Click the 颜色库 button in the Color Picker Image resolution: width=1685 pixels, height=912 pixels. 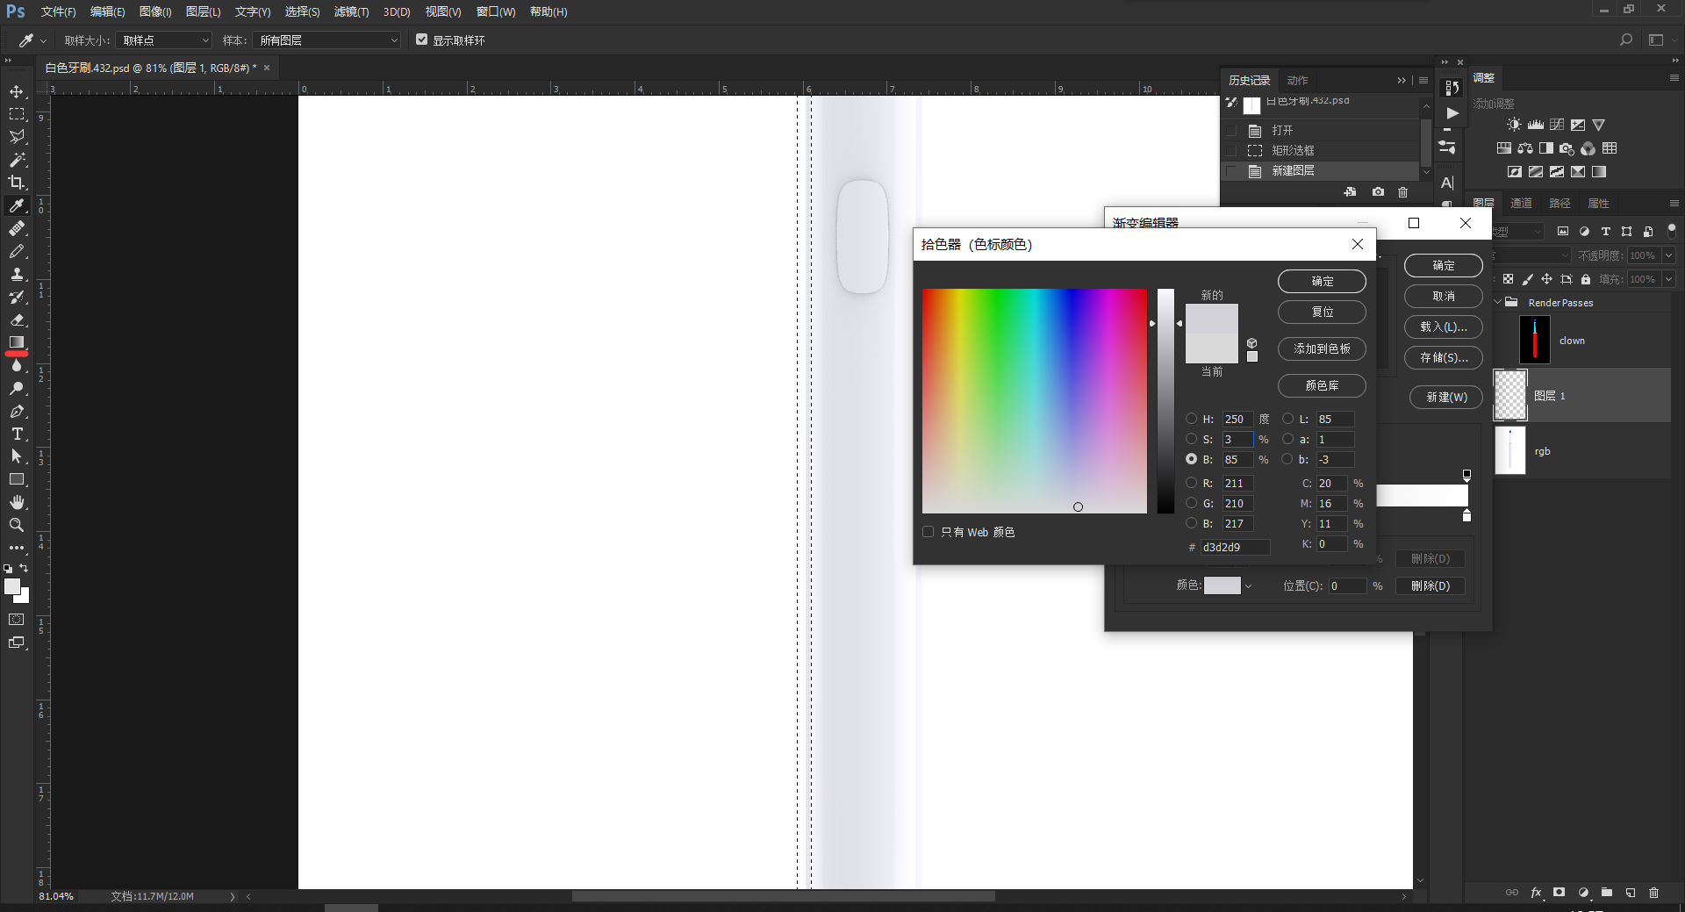1322,386
